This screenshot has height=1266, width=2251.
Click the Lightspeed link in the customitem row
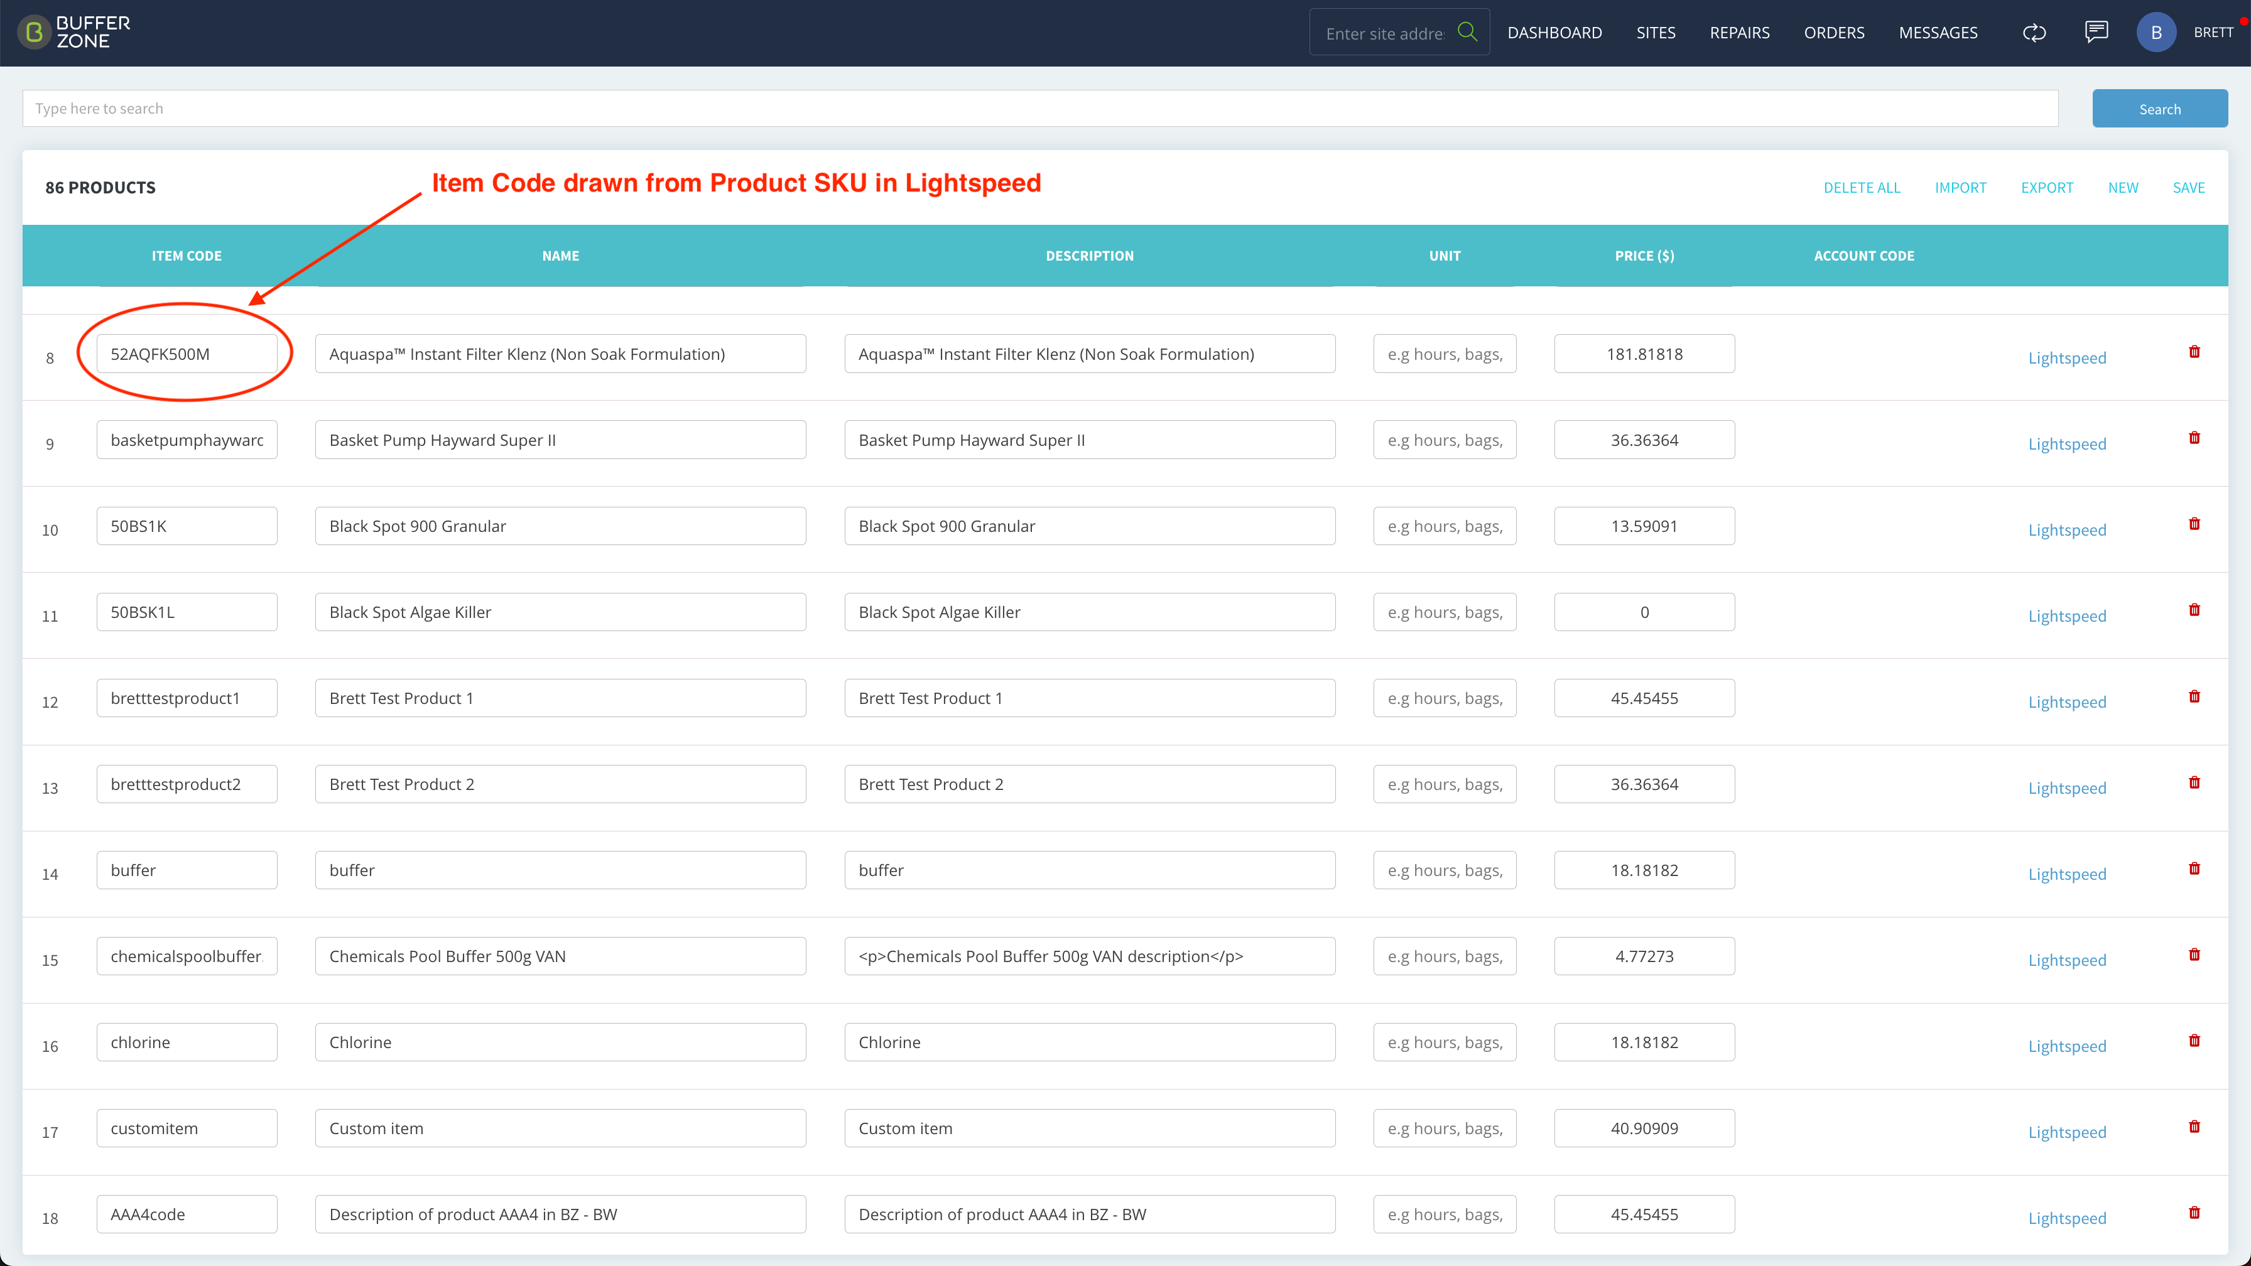pyautogui.click(x=2066, y=1132)
